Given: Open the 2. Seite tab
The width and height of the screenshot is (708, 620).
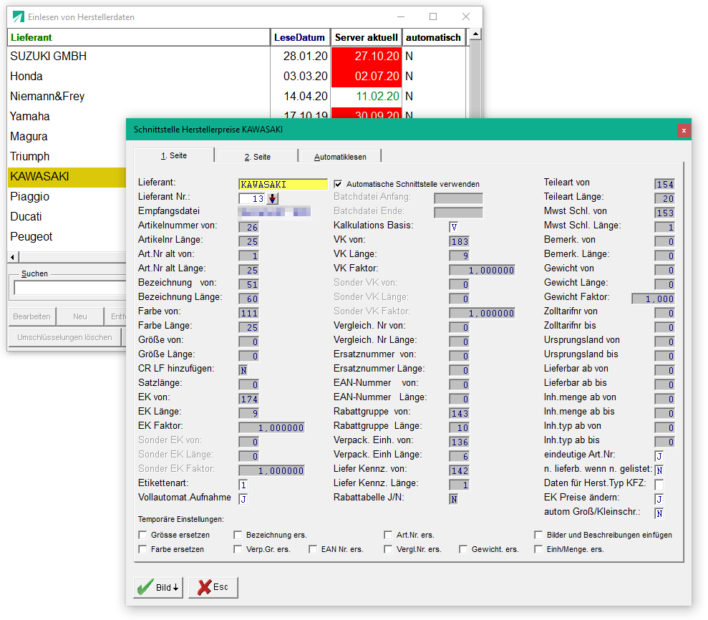Looking at the screenshot, I should pyautogui.click(x=258, y=157).
